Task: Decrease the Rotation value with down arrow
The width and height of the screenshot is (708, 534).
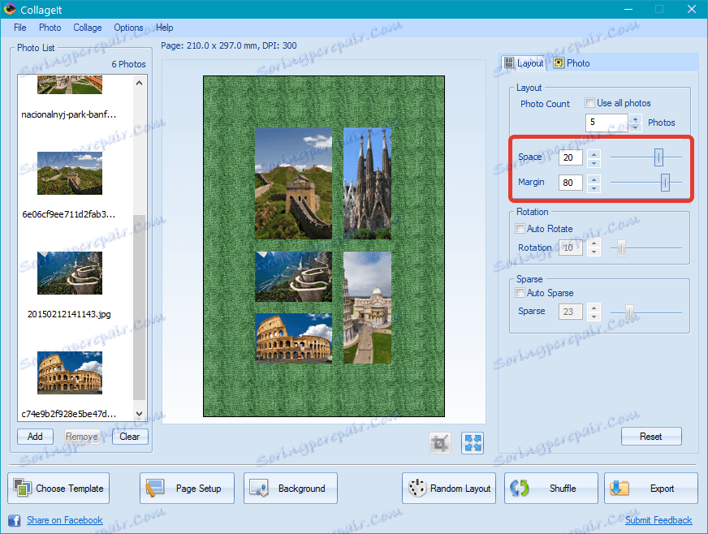Action: point(594,252)
